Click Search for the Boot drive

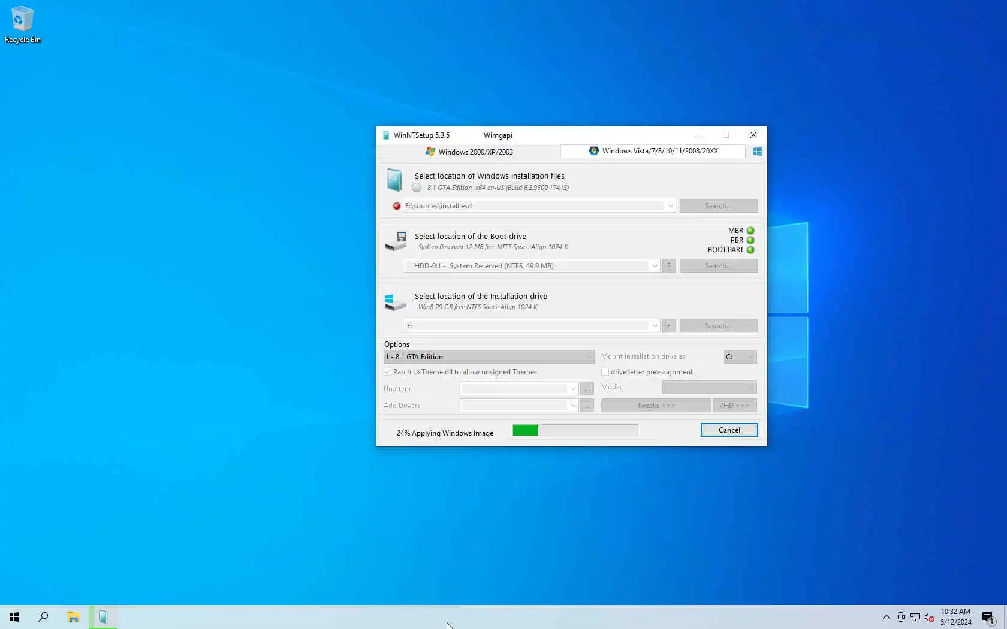(719, 266)
